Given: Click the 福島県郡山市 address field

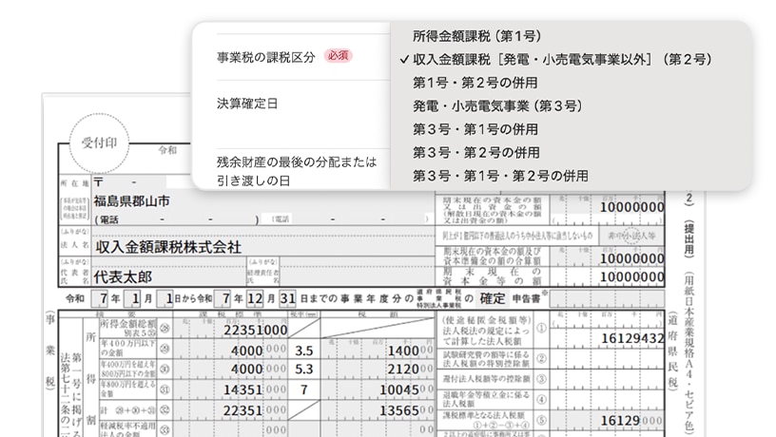Looking at the screenshot, I should coord(132,201).
